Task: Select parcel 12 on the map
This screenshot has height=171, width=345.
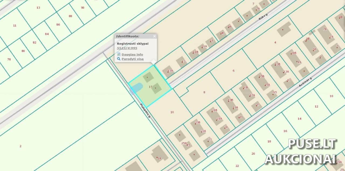Action: click(x=316, y=107)
